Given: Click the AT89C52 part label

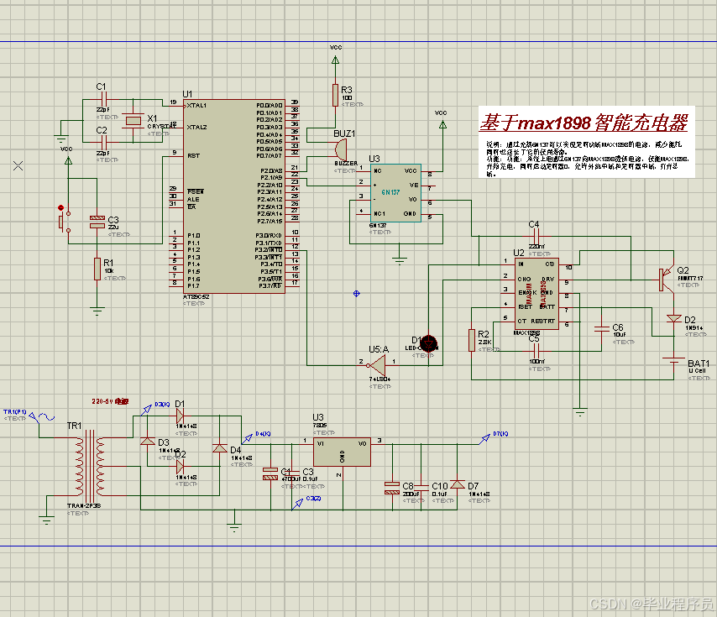Looking at the screenshot, I should pos(196,297).
